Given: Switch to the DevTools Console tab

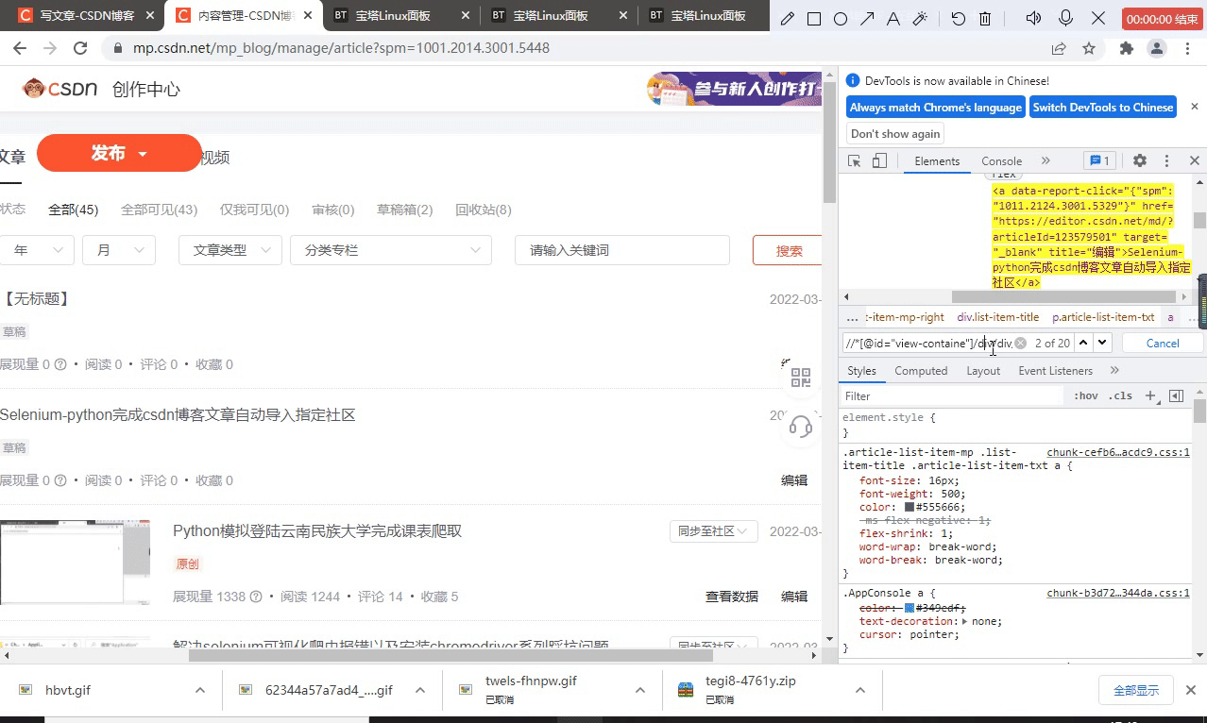Looking at the screenshot, I should click(1002, 161).
